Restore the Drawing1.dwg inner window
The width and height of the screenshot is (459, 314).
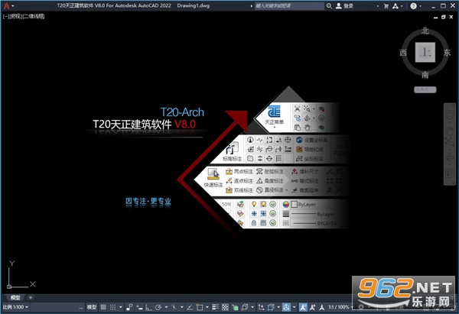coord(443,18)
